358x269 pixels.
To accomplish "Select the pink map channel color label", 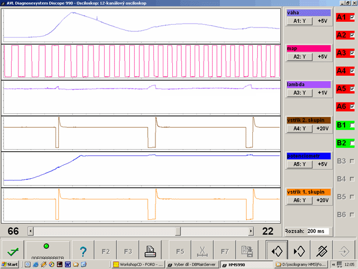I will click(x=309, y=49).
